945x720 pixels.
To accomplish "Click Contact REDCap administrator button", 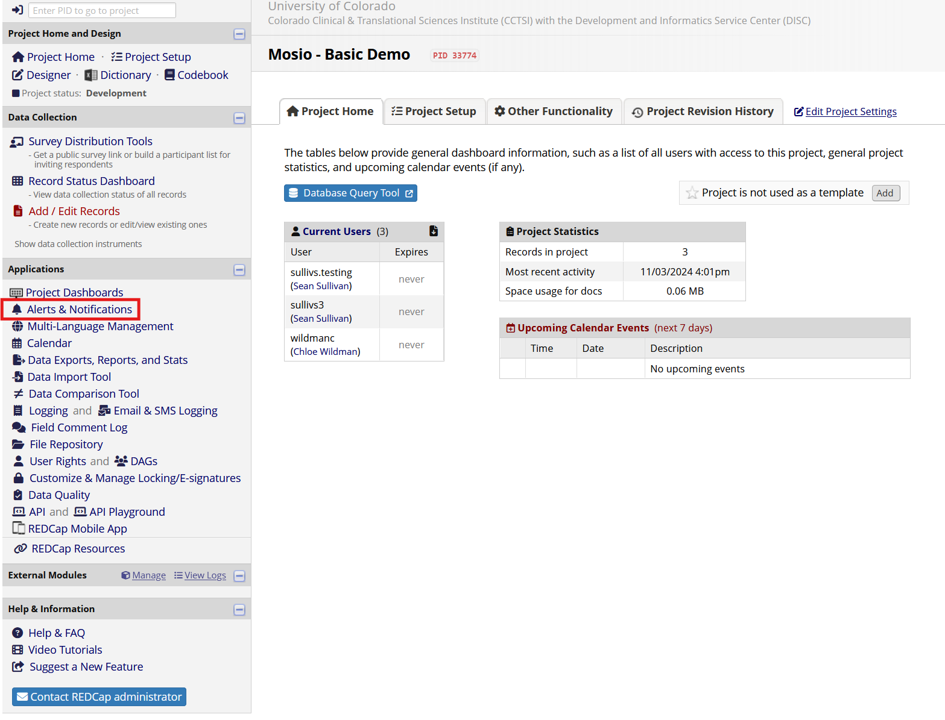I will tap(99, 697).
